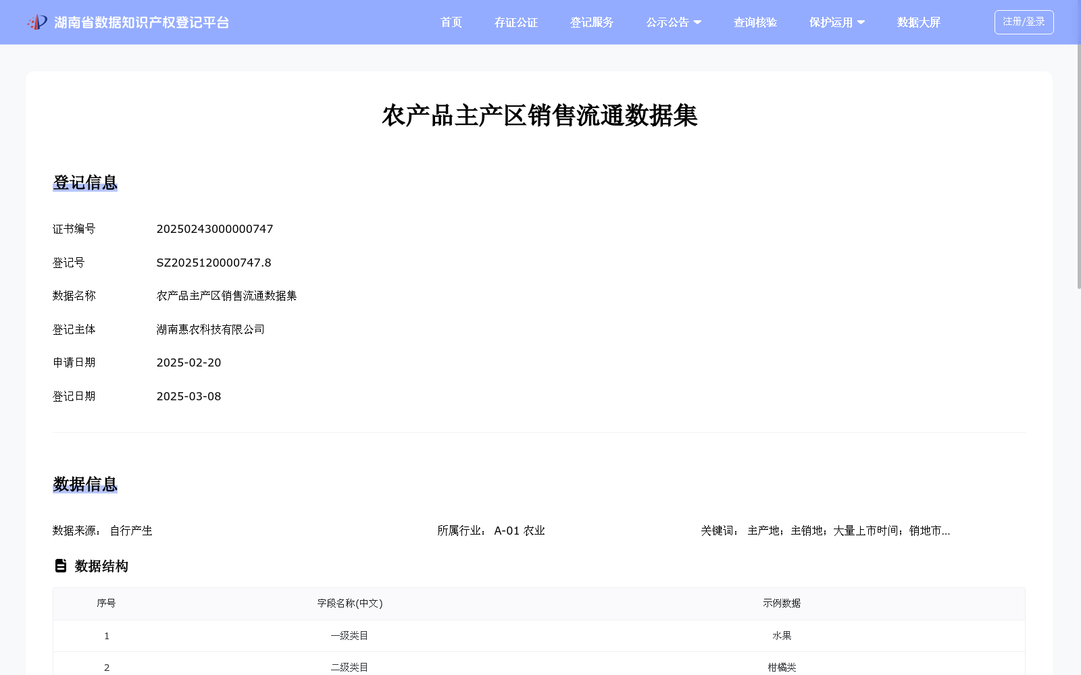Image resolution: width=1081 pixels, height=675 pixels.
Task: Click the 登记主体 label
Action: coord(74,329)
